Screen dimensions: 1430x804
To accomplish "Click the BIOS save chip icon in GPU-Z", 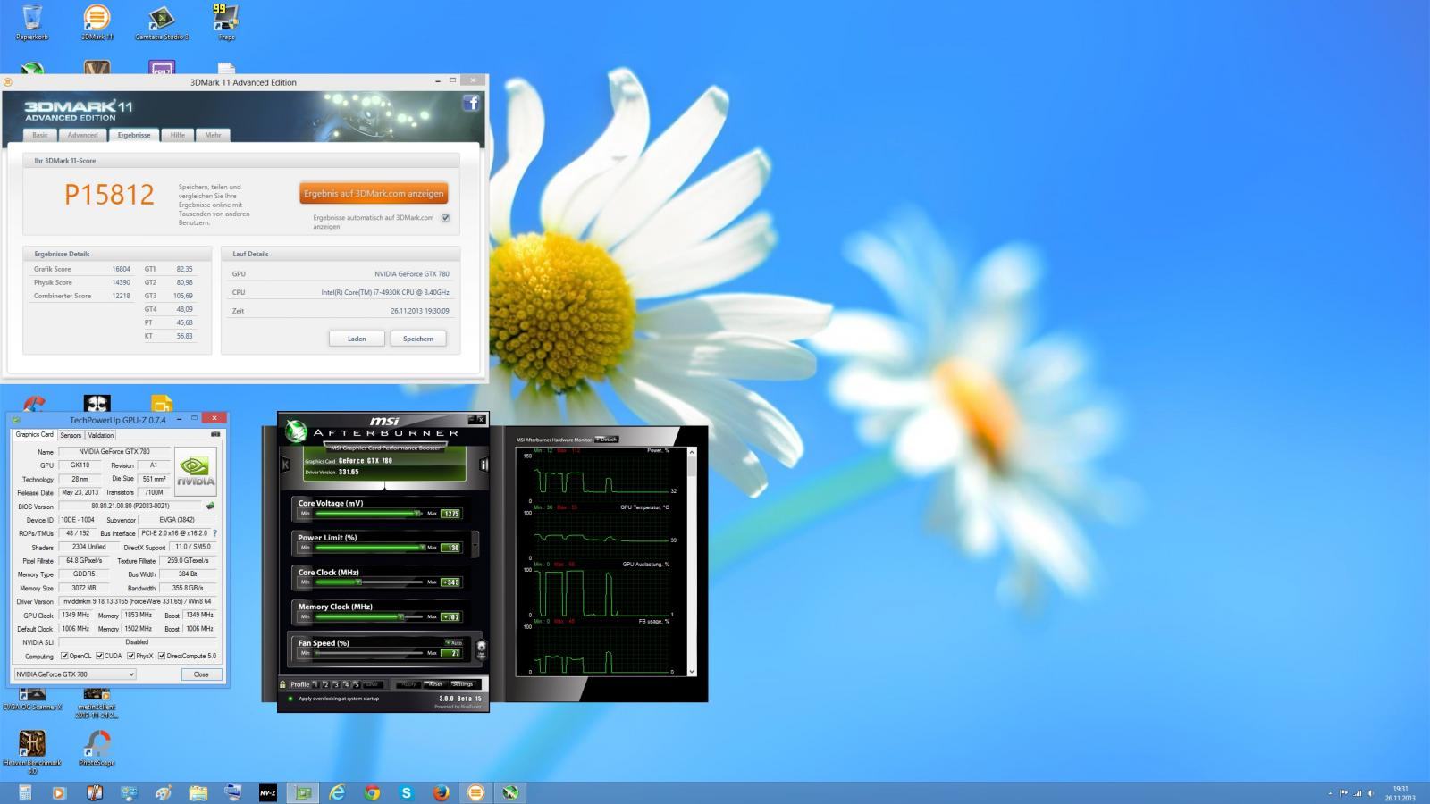I will pos(211,506).
